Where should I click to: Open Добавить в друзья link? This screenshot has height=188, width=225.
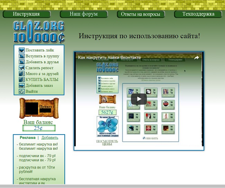(42, 62)
